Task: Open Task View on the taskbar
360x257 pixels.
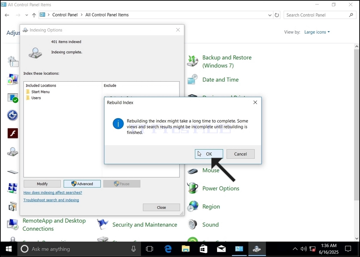Action: 150,249
